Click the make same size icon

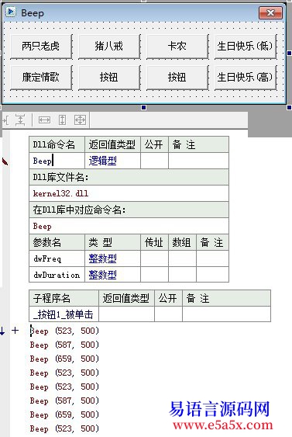click(80, 120)
